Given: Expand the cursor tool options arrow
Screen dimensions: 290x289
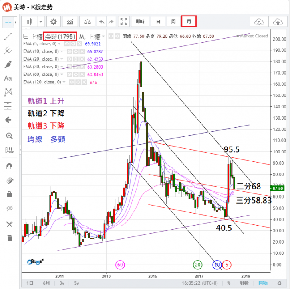Looking at the screenshot, I should click(x=16, y=22).
